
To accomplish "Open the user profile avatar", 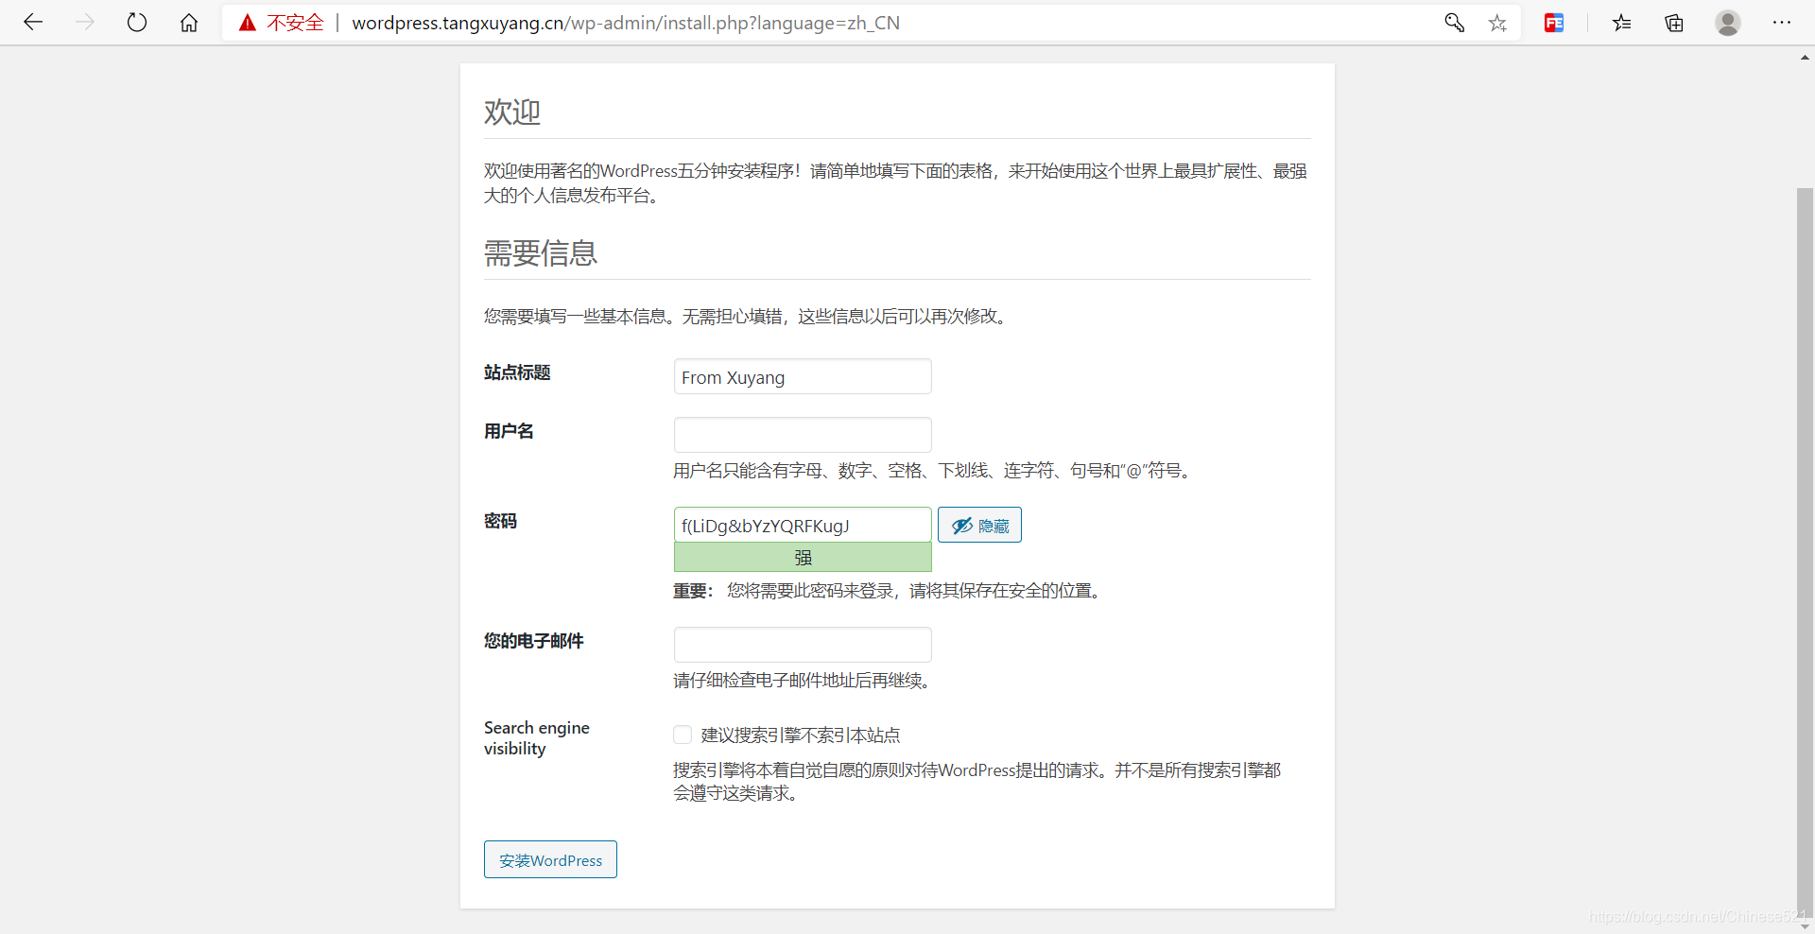I will [x=1728, y=23].
